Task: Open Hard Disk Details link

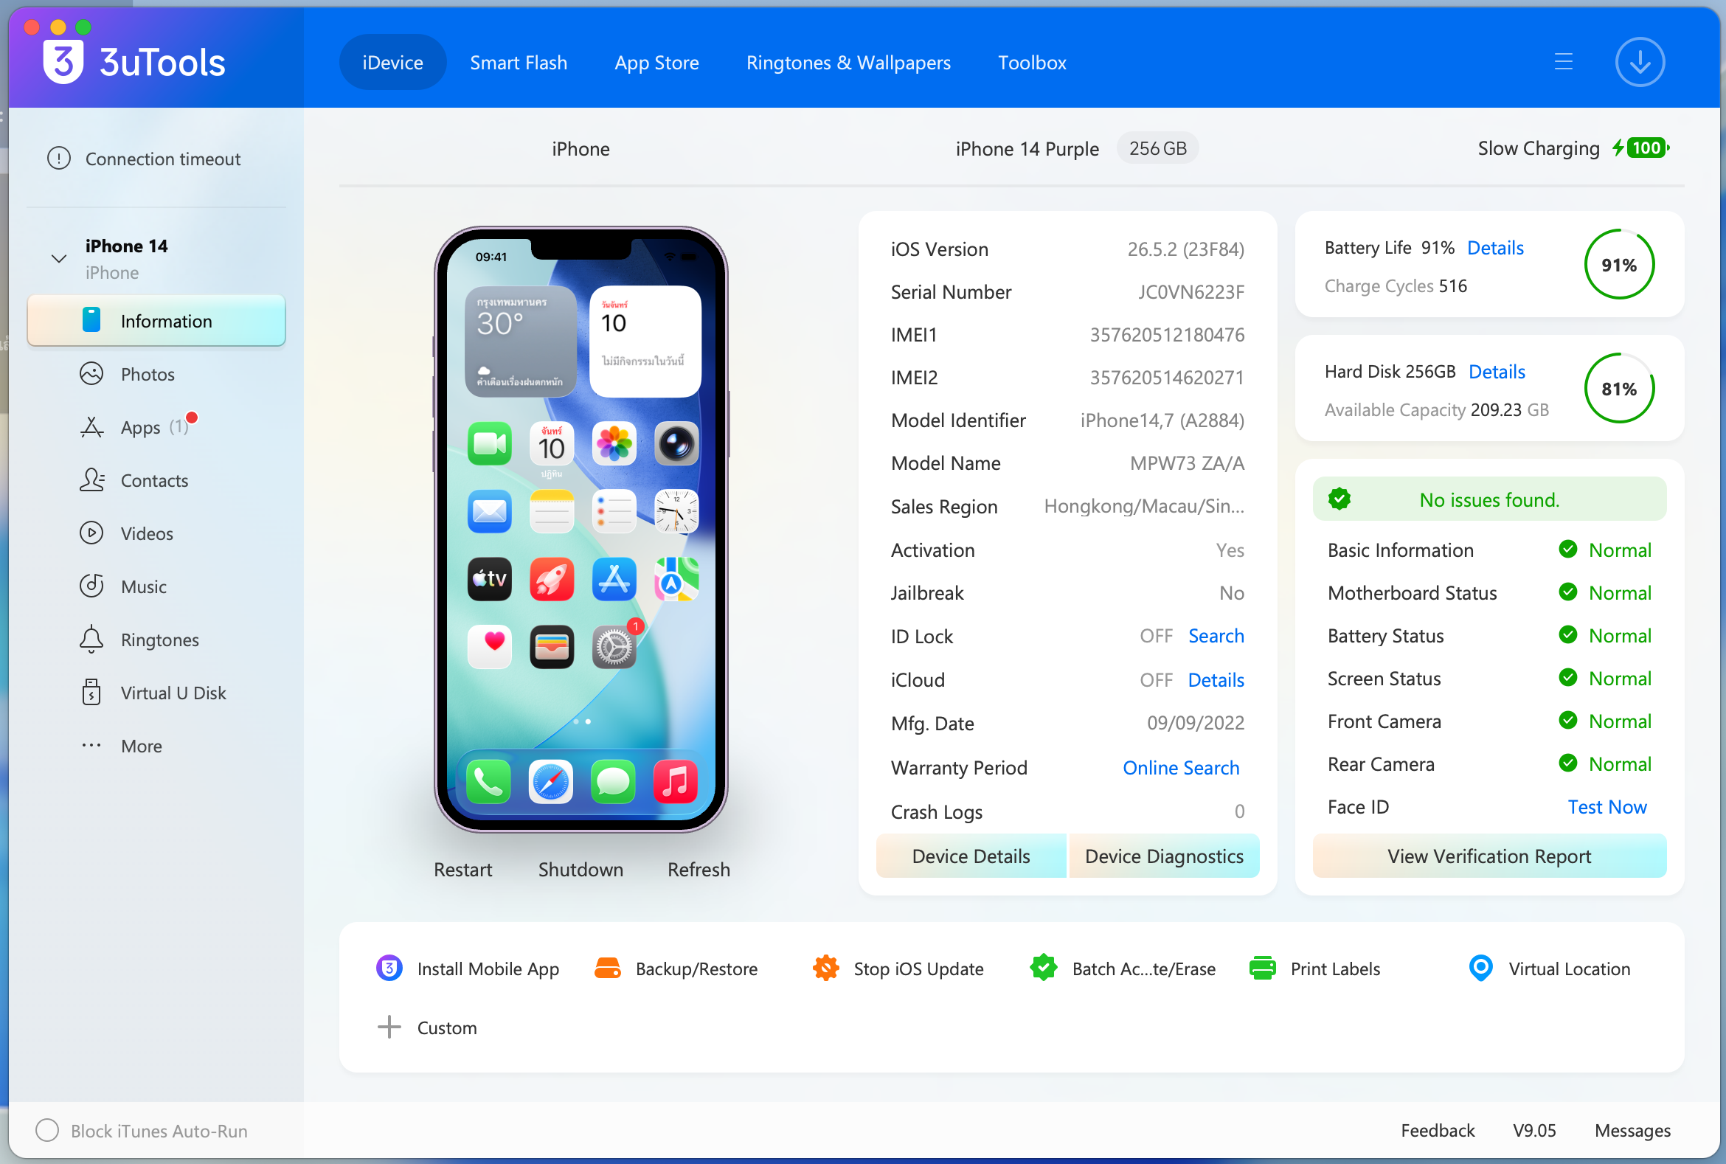Action: (1497, 372)
